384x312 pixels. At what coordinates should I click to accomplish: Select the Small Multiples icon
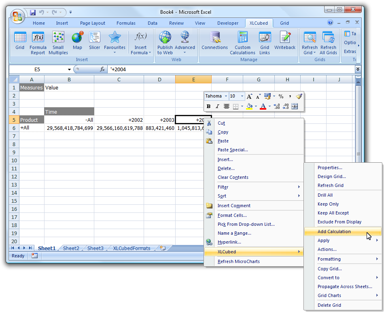[x=58, y=43]
